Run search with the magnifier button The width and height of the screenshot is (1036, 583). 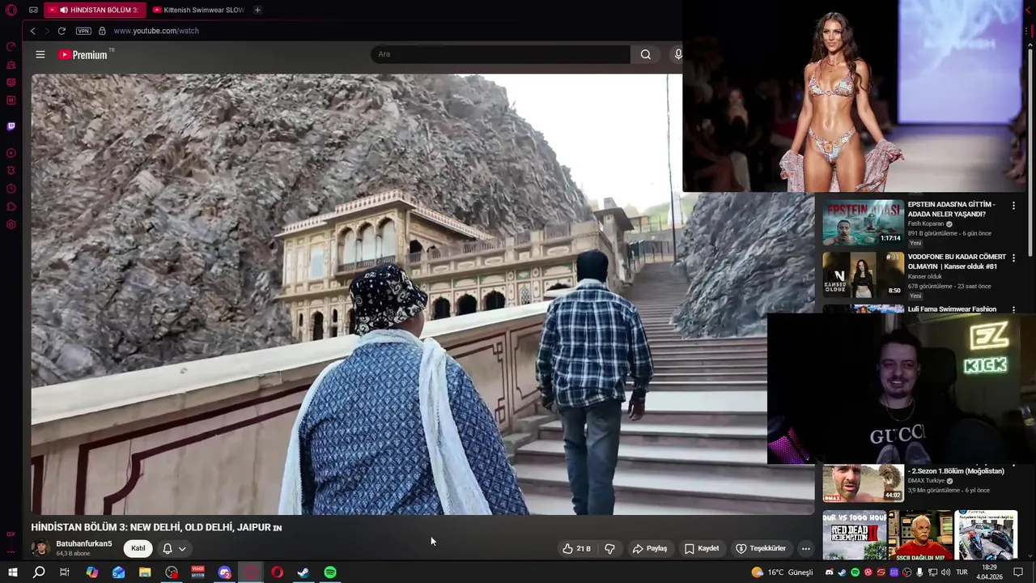pyautogui.click(x=645, y=54)
